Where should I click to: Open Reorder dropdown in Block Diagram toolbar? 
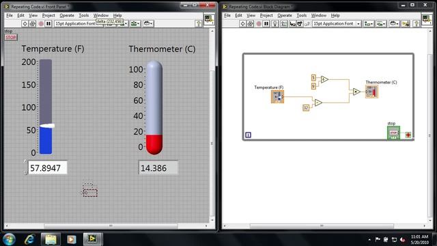pos(394,24)
